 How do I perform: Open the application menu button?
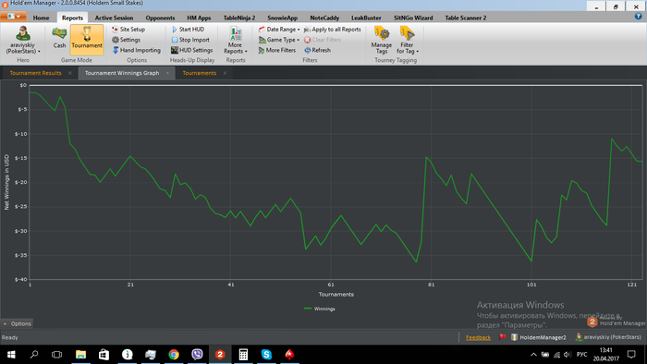[x=13, y=17]
